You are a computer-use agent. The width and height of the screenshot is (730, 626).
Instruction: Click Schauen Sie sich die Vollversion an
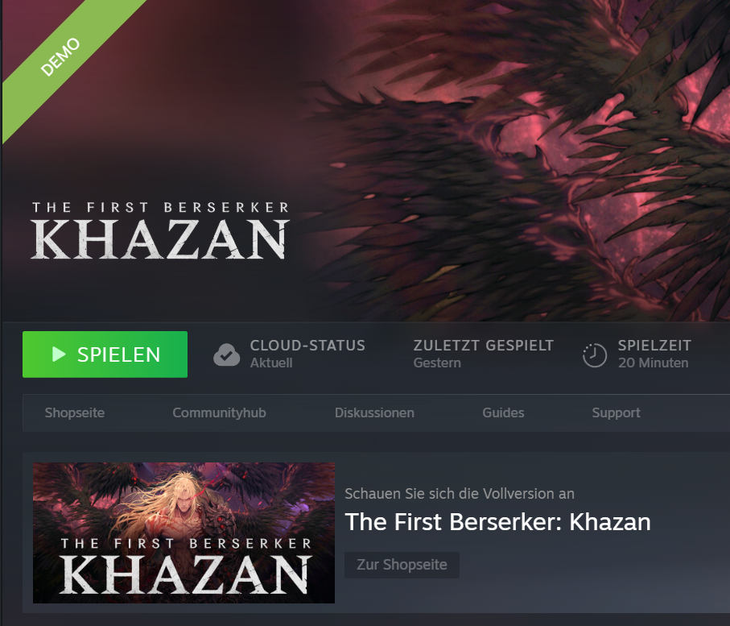click(460, 494)
